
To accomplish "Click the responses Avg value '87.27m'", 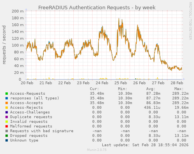I will pos(153,98).
